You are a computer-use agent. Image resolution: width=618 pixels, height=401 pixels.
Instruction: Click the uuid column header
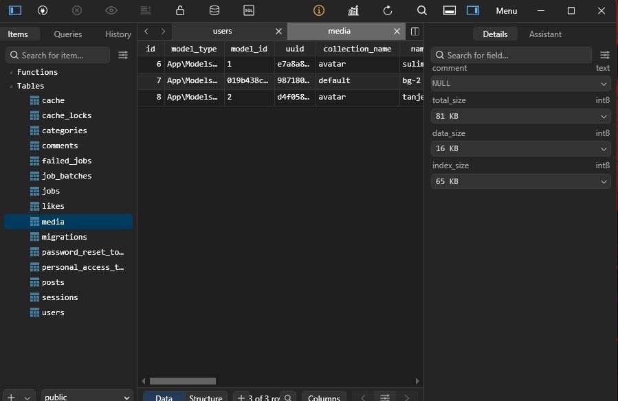tap(295, 49)
